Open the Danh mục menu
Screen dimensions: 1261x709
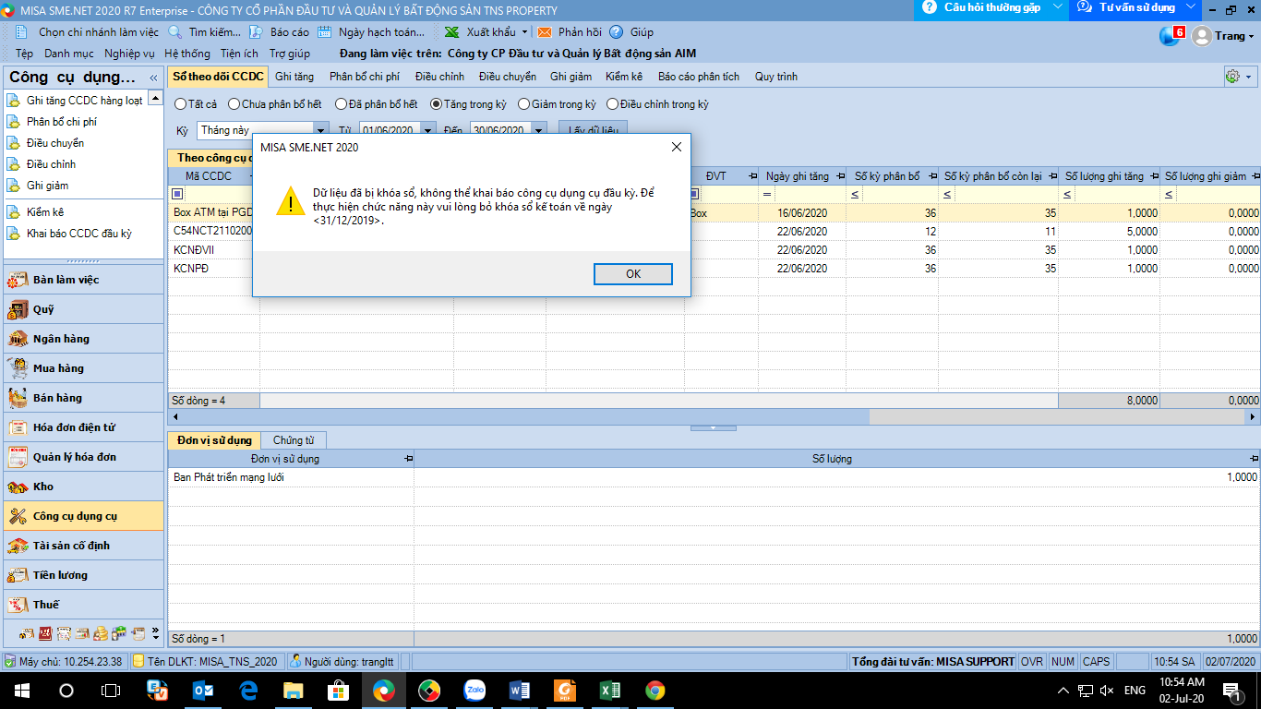(x=69, y=54)
